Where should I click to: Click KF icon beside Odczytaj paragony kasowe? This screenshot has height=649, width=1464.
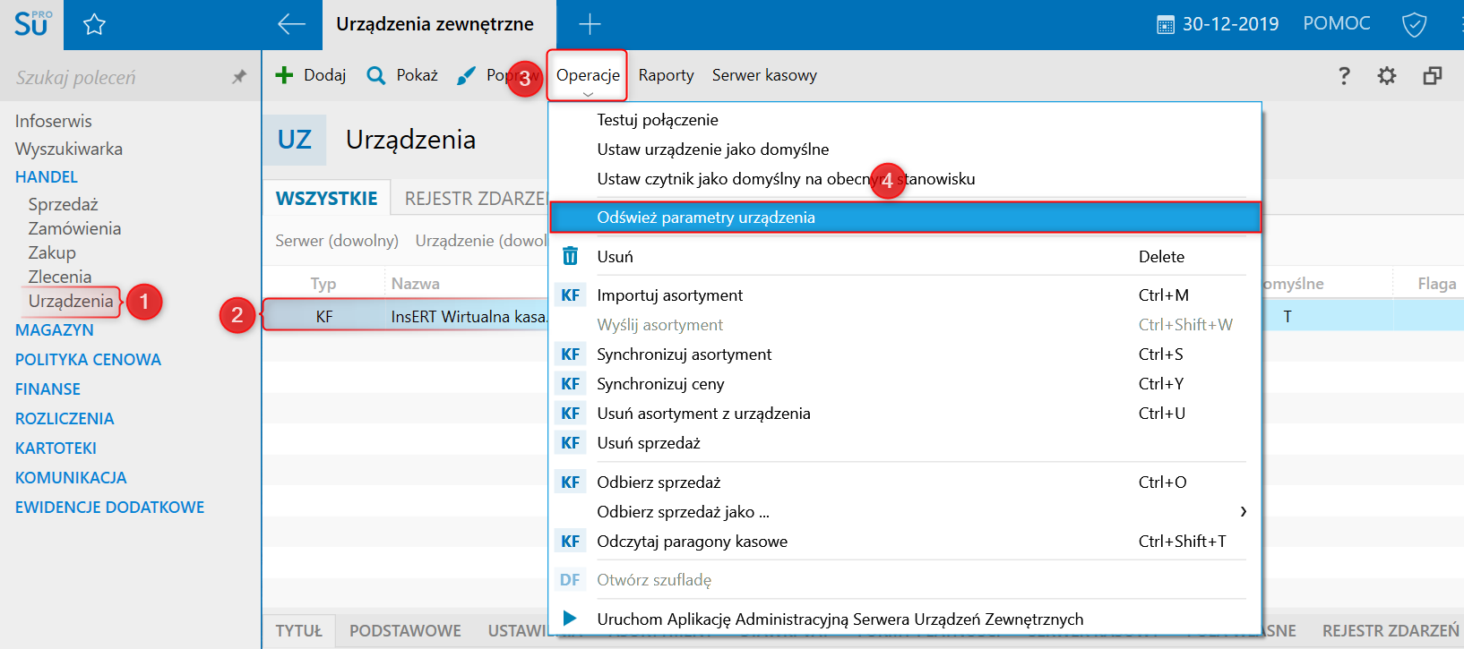[x=570, y=542]
